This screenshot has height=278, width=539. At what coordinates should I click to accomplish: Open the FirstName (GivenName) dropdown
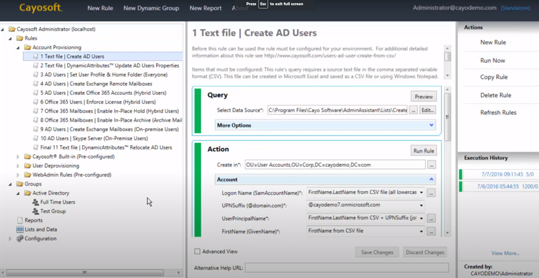tap(421, 231)
